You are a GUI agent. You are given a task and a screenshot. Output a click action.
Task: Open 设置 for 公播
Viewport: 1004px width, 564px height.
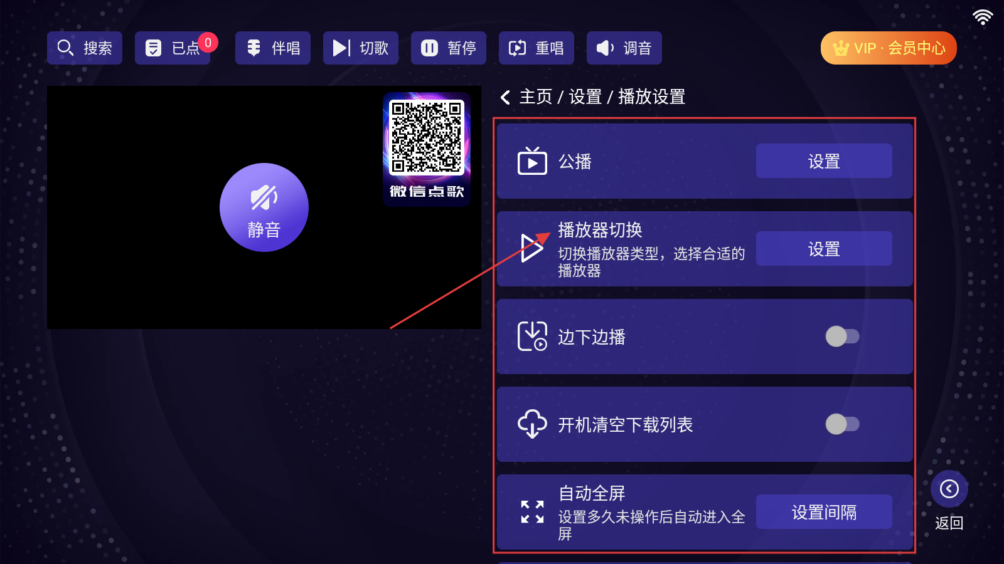824,161
